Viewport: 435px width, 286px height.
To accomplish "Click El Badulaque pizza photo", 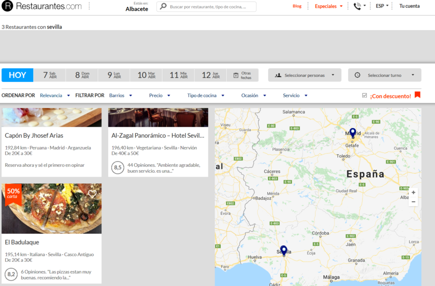I will click(52, 209).
